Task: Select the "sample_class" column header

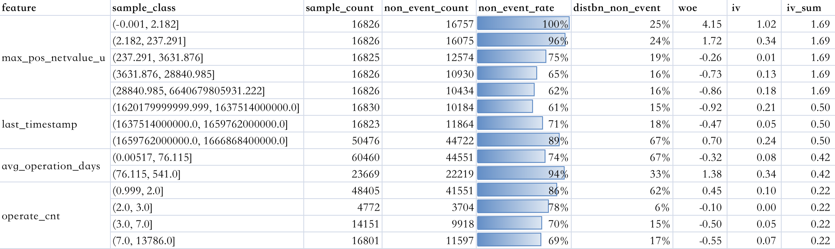Action: 144,8
